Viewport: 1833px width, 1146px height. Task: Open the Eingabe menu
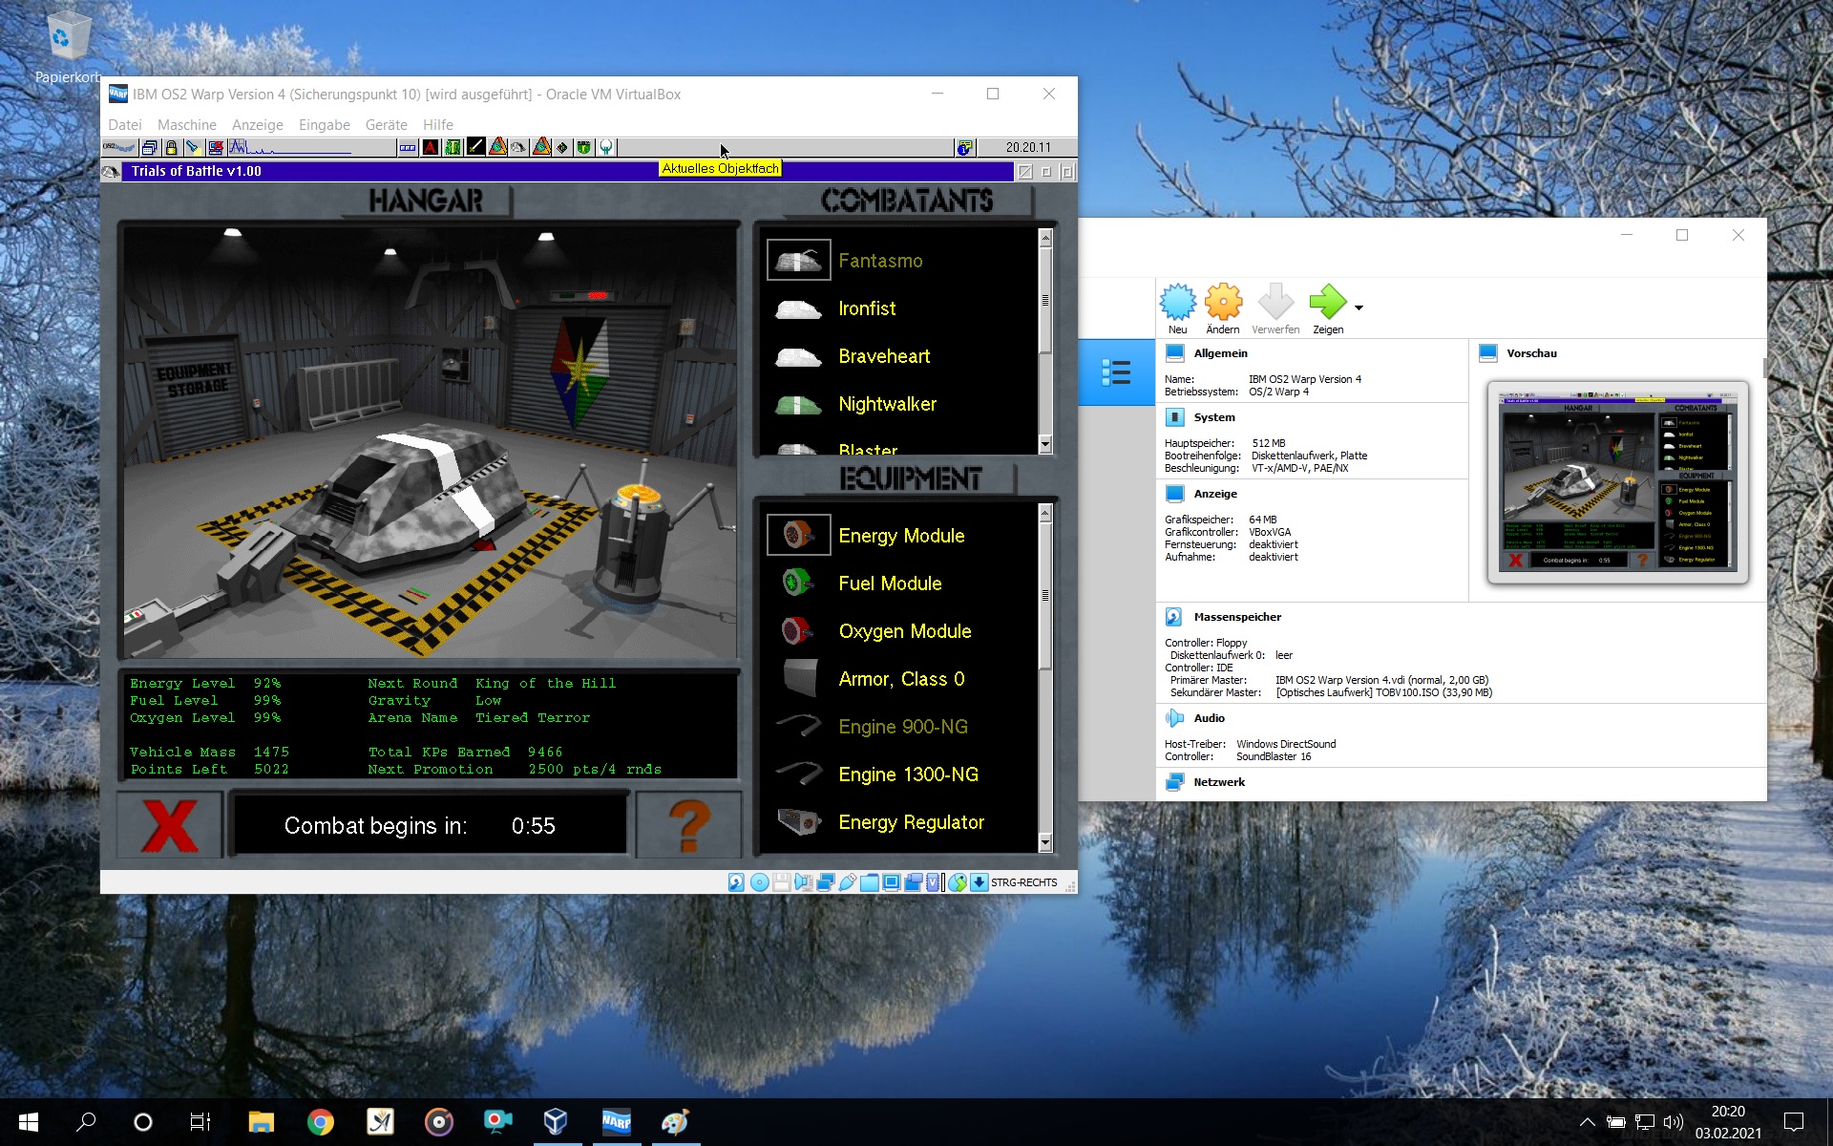coord(325,125)
